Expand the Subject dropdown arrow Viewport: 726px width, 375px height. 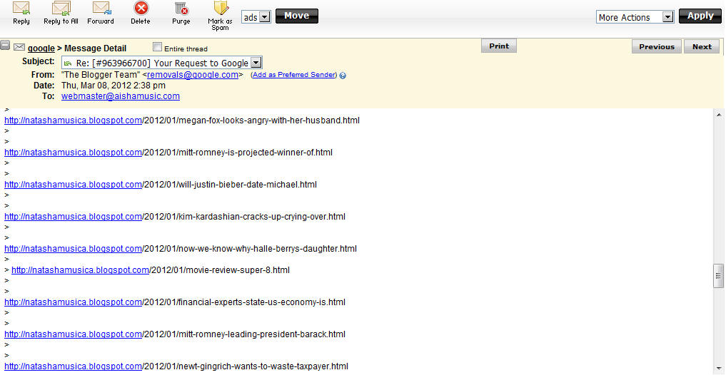(256, 63)
